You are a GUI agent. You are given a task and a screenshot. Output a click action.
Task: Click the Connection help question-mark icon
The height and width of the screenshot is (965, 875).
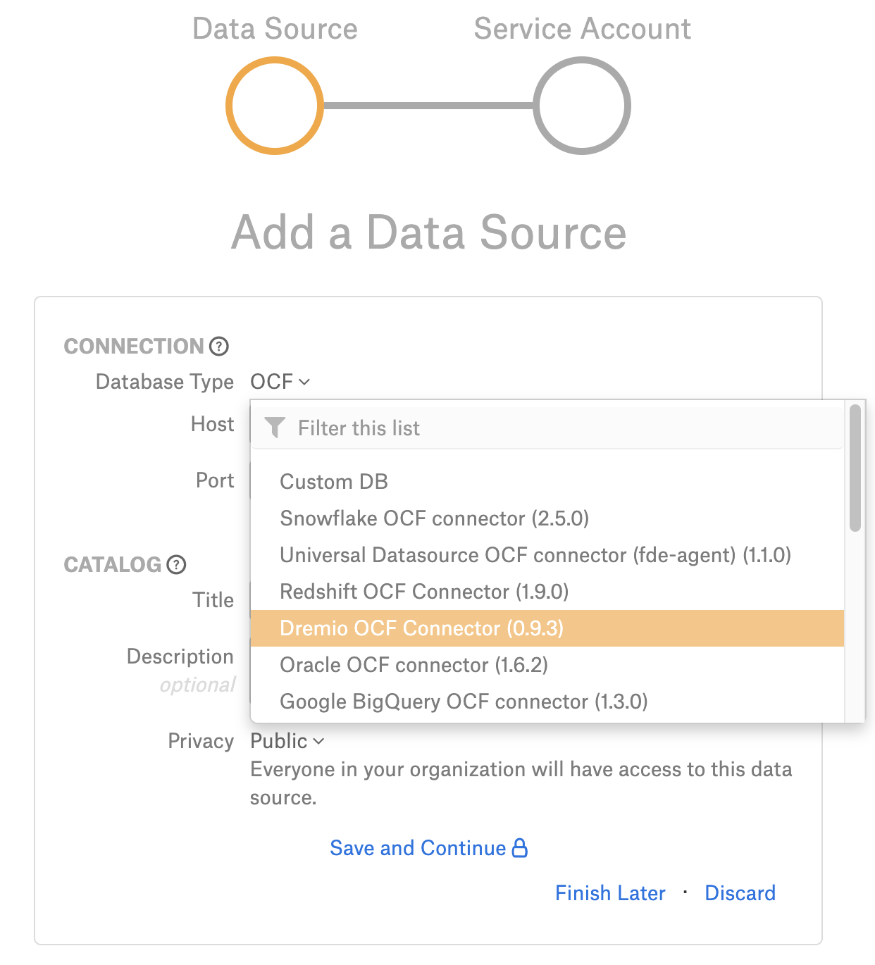tap(219, 346)
